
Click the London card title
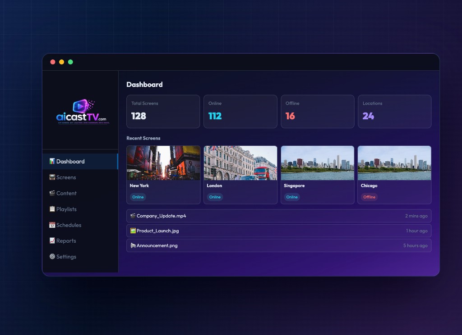[x=214, y=186]
